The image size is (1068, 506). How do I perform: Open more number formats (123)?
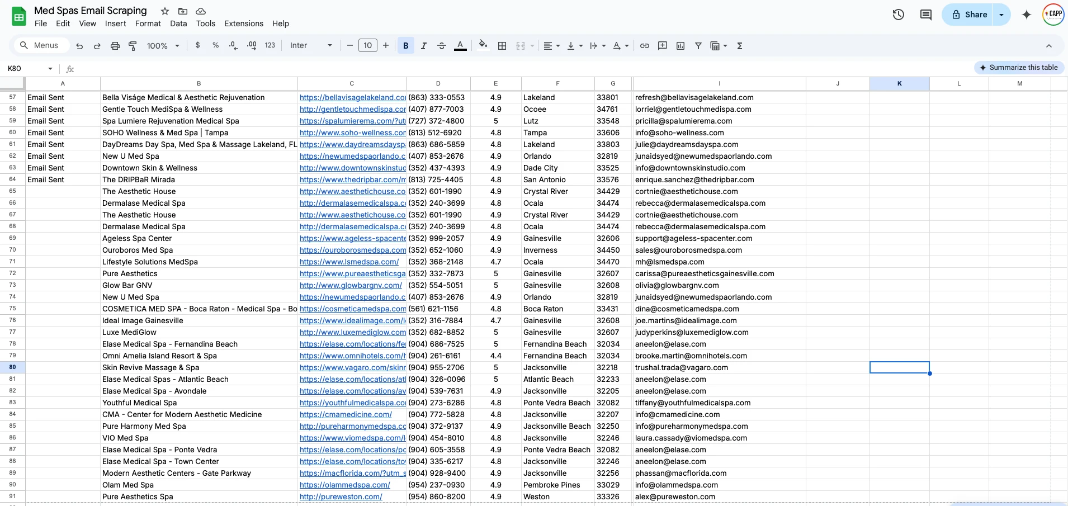pyautogui.click(x=270, y=45)
